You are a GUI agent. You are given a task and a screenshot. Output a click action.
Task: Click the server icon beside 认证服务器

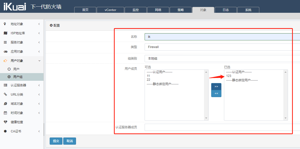pos(5,85)
